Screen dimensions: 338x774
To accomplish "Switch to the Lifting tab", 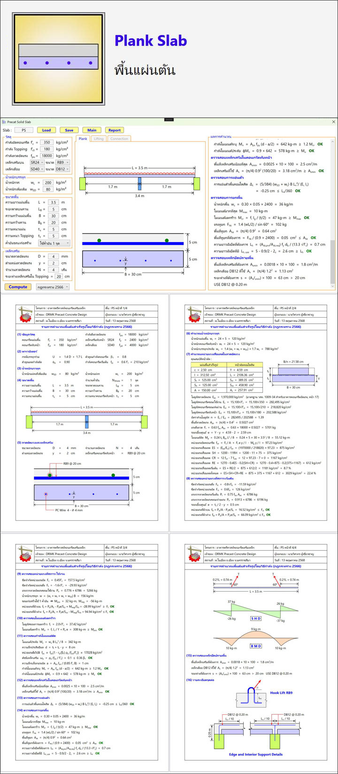I will [99, 139].
